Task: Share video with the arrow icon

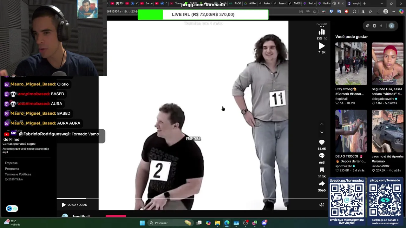Action: click(x=322, y=184)
